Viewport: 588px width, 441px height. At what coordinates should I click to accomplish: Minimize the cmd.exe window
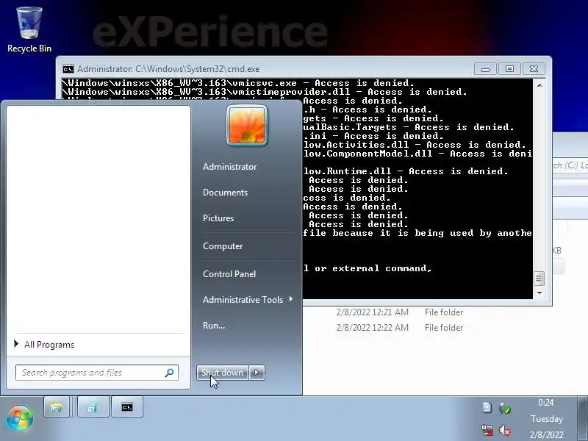(485, 69)
